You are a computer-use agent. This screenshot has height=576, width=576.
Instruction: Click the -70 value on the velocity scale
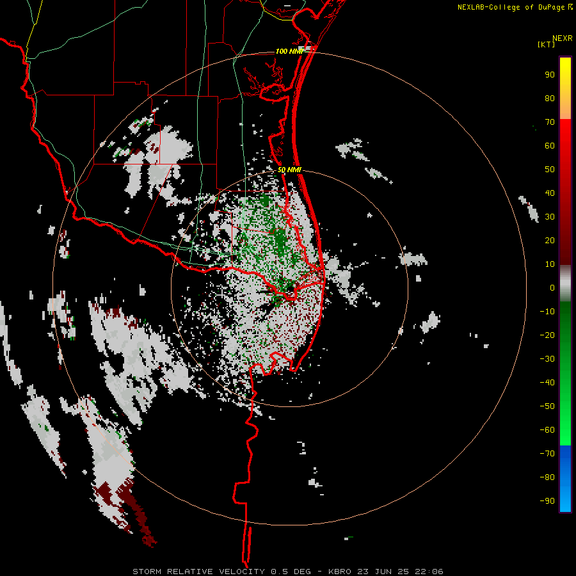coord(547,454)
